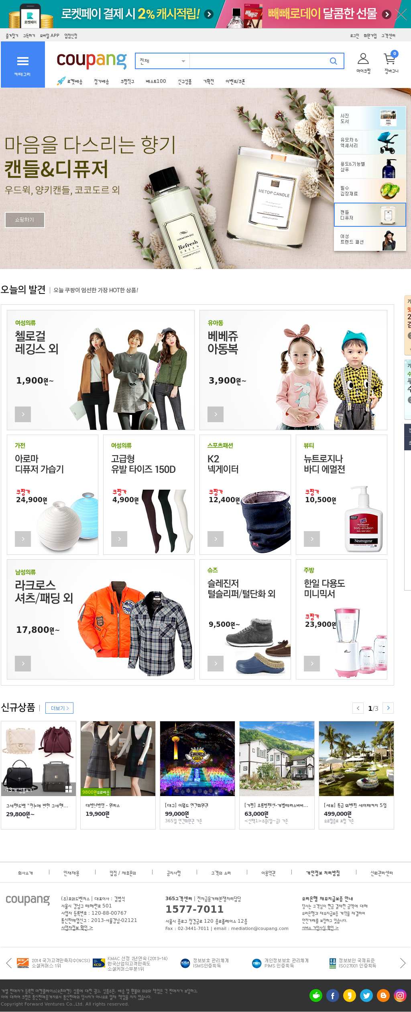Open the category hamburger menu
The height and width of the screenshot is (1012, 411).
pyautogui.click(x=23, y=65)
